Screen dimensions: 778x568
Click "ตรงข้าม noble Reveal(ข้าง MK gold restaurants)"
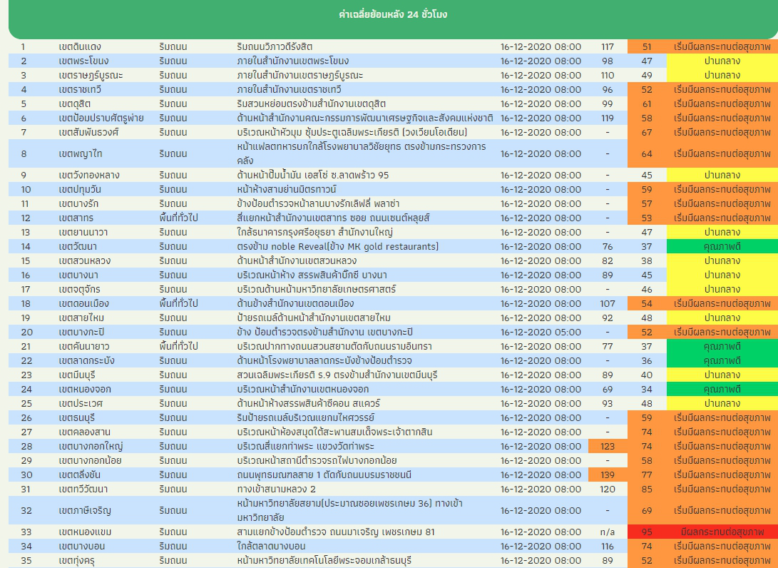(x=337, y=247)
